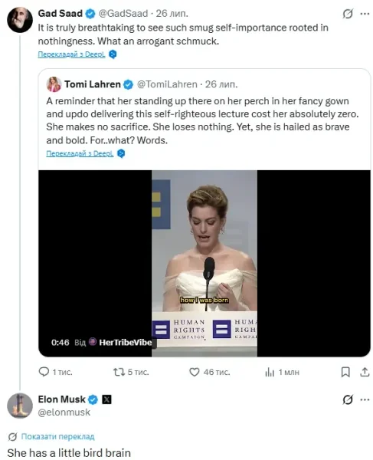
Task: Click the reply comment icon
Action: click(x=44, y=372)
